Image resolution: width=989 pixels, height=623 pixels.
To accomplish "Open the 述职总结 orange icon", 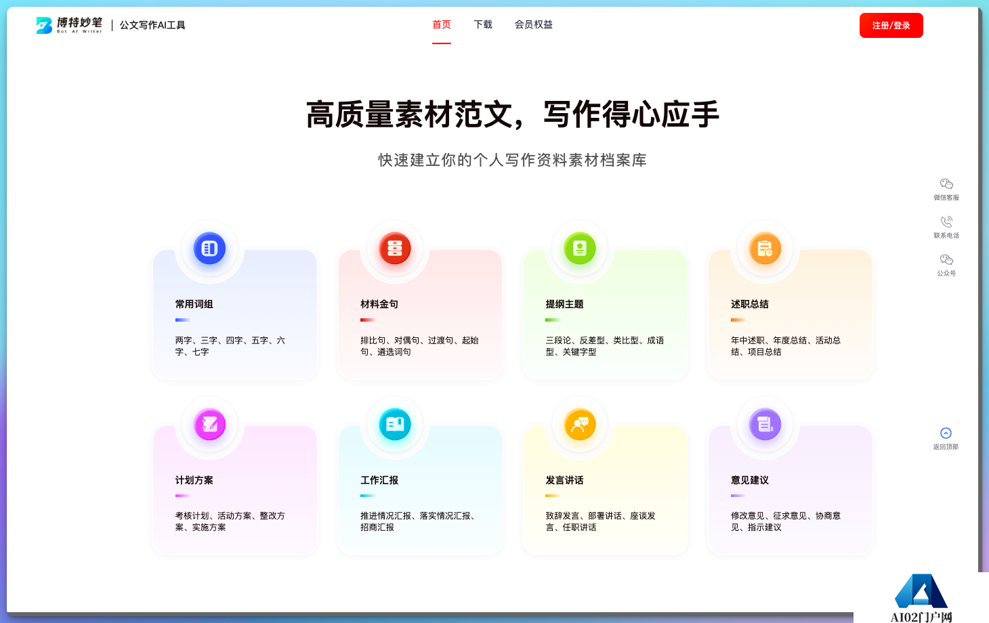I will (765, 249).
